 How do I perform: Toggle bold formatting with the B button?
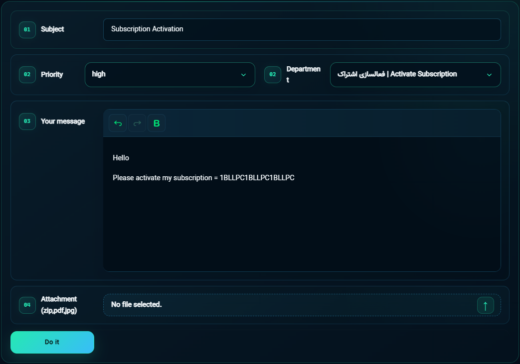click(157, 123)
